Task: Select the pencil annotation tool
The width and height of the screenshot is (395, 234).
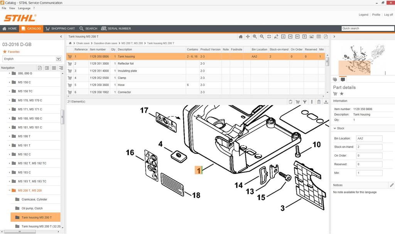Action: (x=276, y=37)
